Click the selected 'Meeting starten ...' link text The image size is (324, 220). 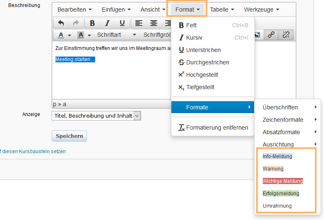coord(75,59)
